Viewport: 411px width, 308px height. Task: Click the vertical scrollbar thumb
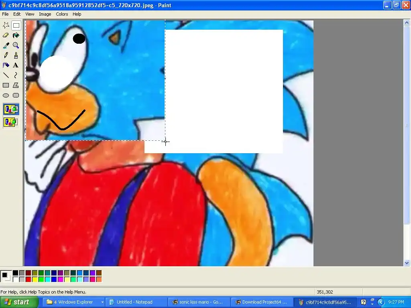coord(407,125)
